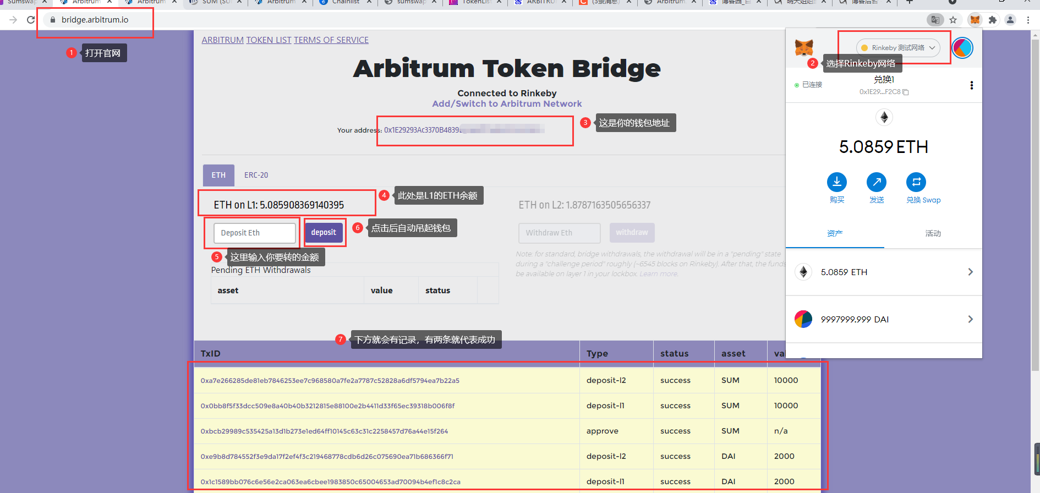Go forward in browser history

coord(13,20)
